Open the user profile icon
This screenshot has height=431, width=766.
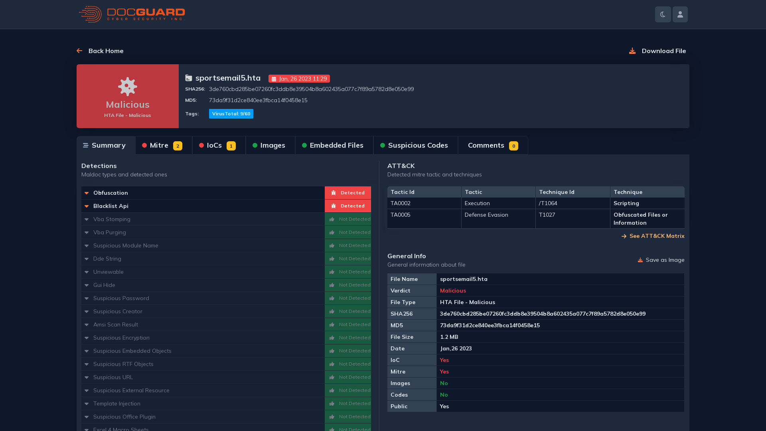tap(680, 14)
